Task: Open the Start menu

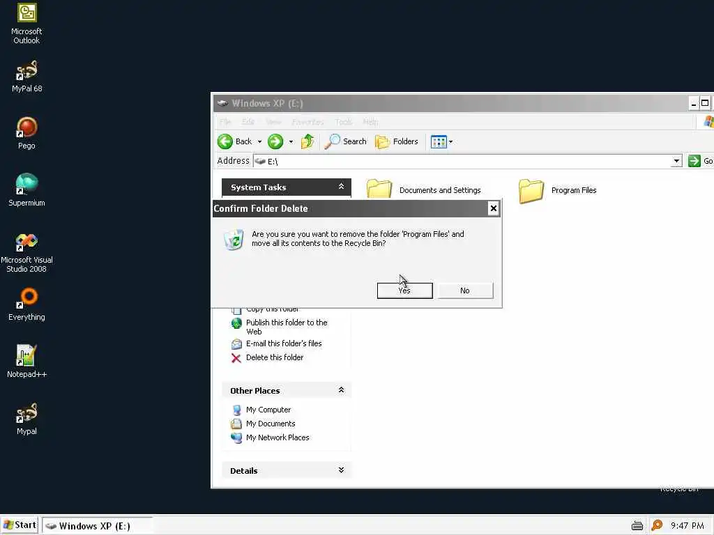Action: pos(19,525)
